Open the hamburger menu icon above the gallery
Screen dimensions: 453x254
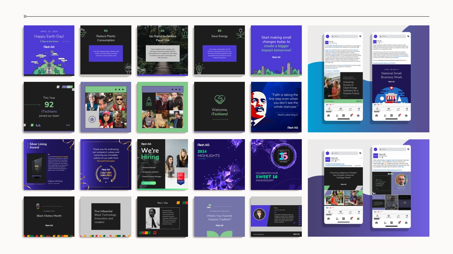pyautogui.click(x=25, y=16)
